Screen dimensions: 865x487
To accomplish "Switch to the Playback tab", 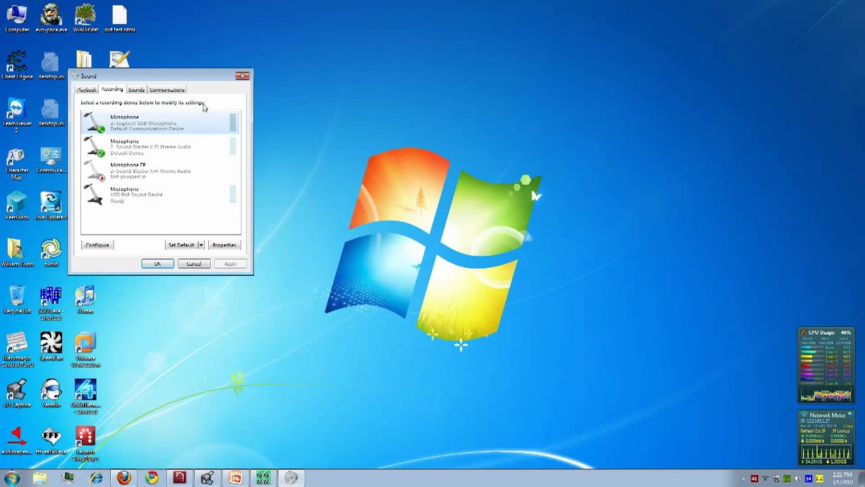I will [86, 90].
